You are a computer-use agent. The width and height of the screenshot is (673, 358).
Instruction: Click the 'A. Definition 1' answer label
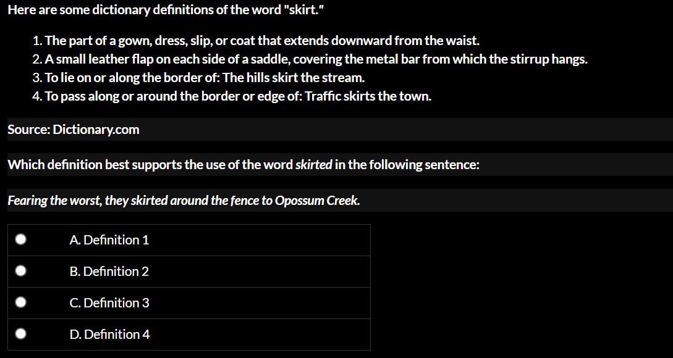coord(109,240)
